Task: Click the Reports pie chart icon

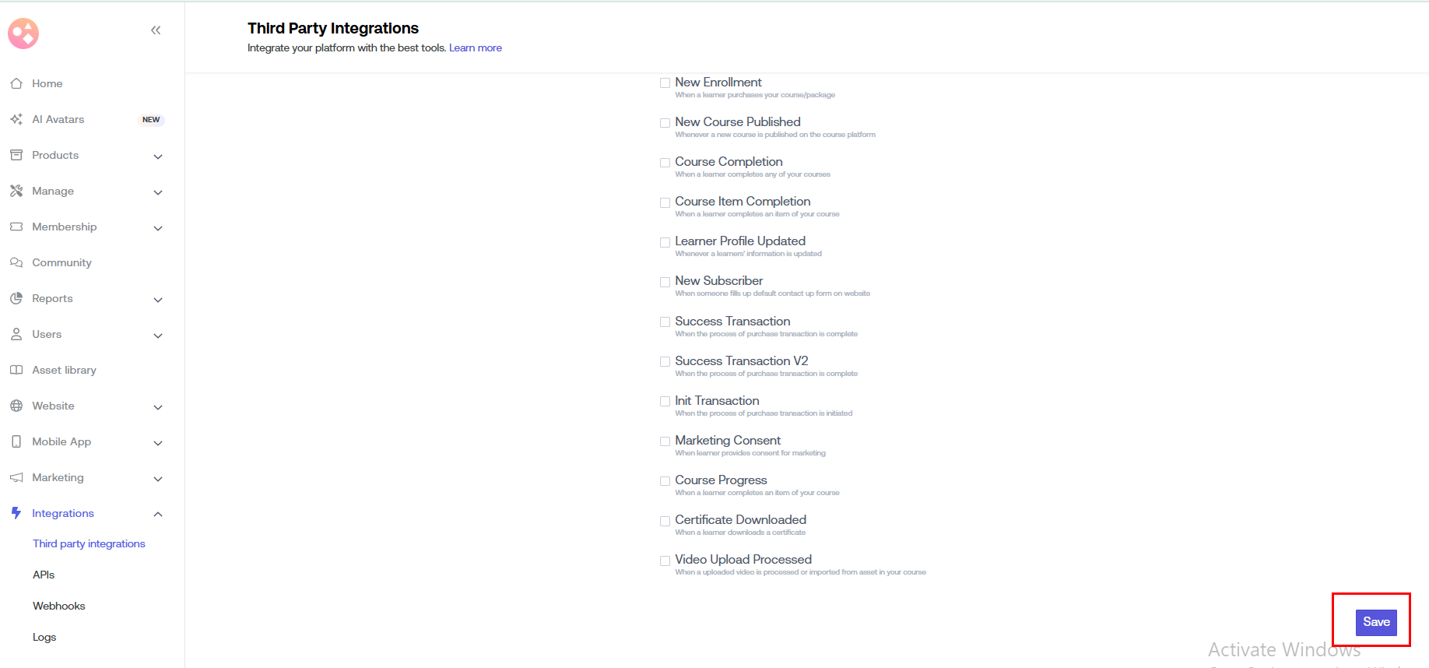Action: tap(16, 298)
